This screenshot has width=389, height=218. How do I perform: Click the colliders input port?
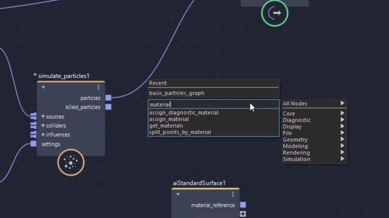pos(33,125)
